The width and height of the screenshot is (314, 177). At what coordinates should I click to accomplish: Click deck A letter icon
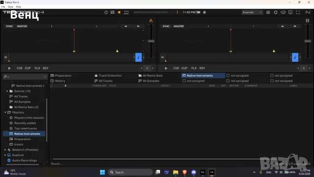[151, 21]
